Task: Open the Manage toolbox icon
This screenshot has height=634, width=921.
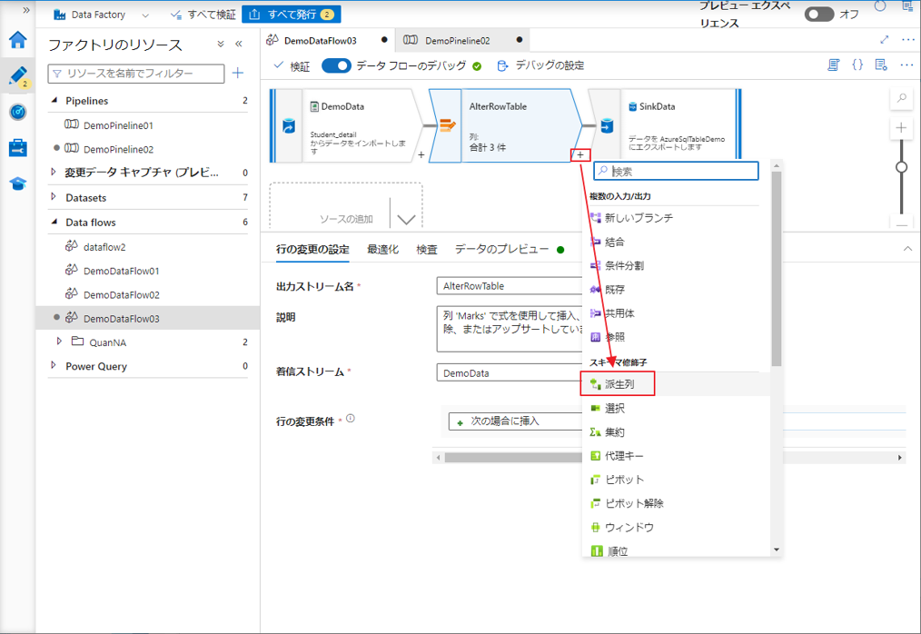Action: [x=17, y=147]
